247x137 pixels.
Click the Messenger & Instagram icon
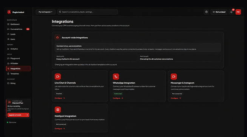tap(174, 76)
